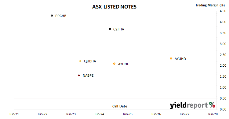Click the PPCHB diamond data marker
This screenshot has width=229, height=119.
click(x=52, y=16)
